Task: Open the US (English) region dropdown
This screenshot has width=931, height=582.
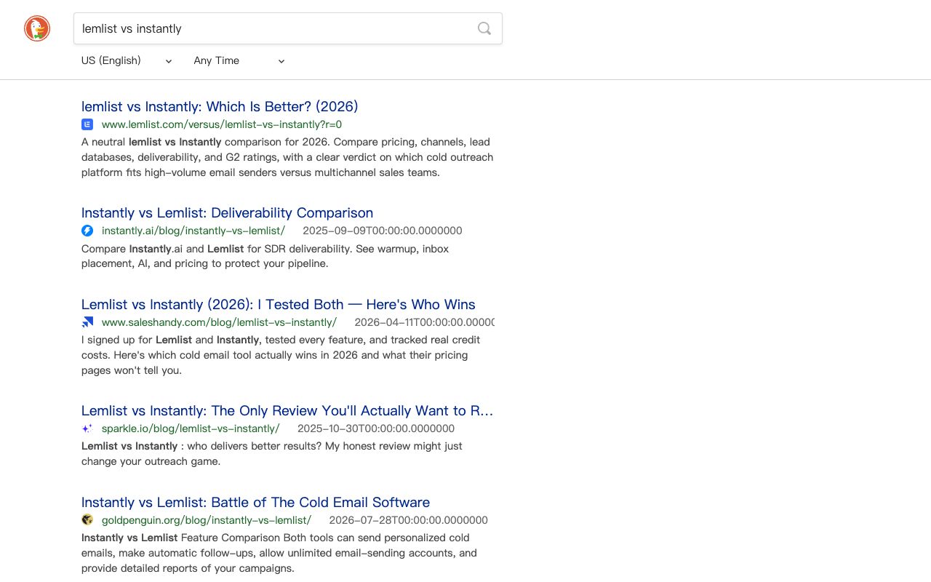Action: tap(127, 60)
